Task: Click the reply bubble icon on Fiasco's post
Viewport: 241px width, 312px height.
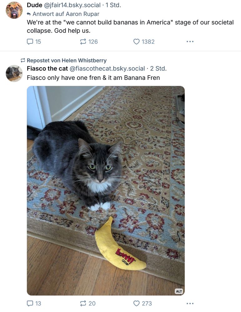Action: click(30, 303)
